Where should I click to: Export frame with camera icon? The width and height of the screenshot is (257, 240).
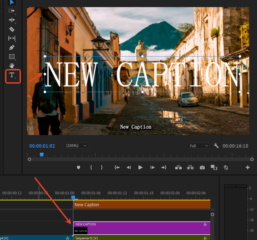202,168
